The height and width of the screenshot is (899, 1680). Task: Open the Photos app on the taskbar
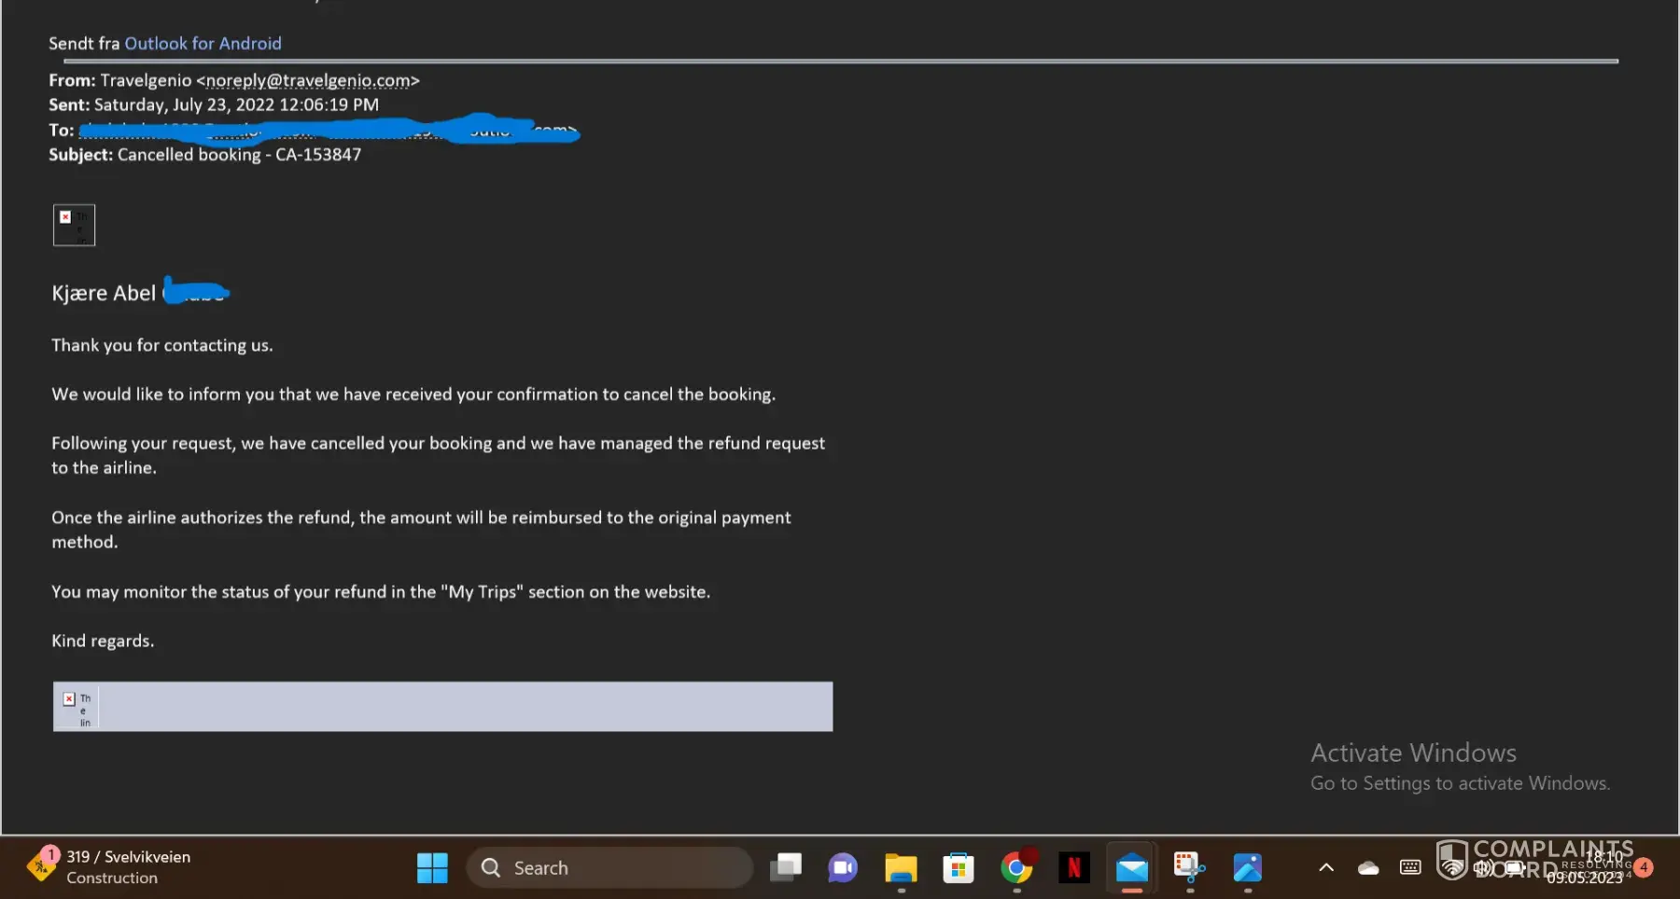coord(1248,868)
